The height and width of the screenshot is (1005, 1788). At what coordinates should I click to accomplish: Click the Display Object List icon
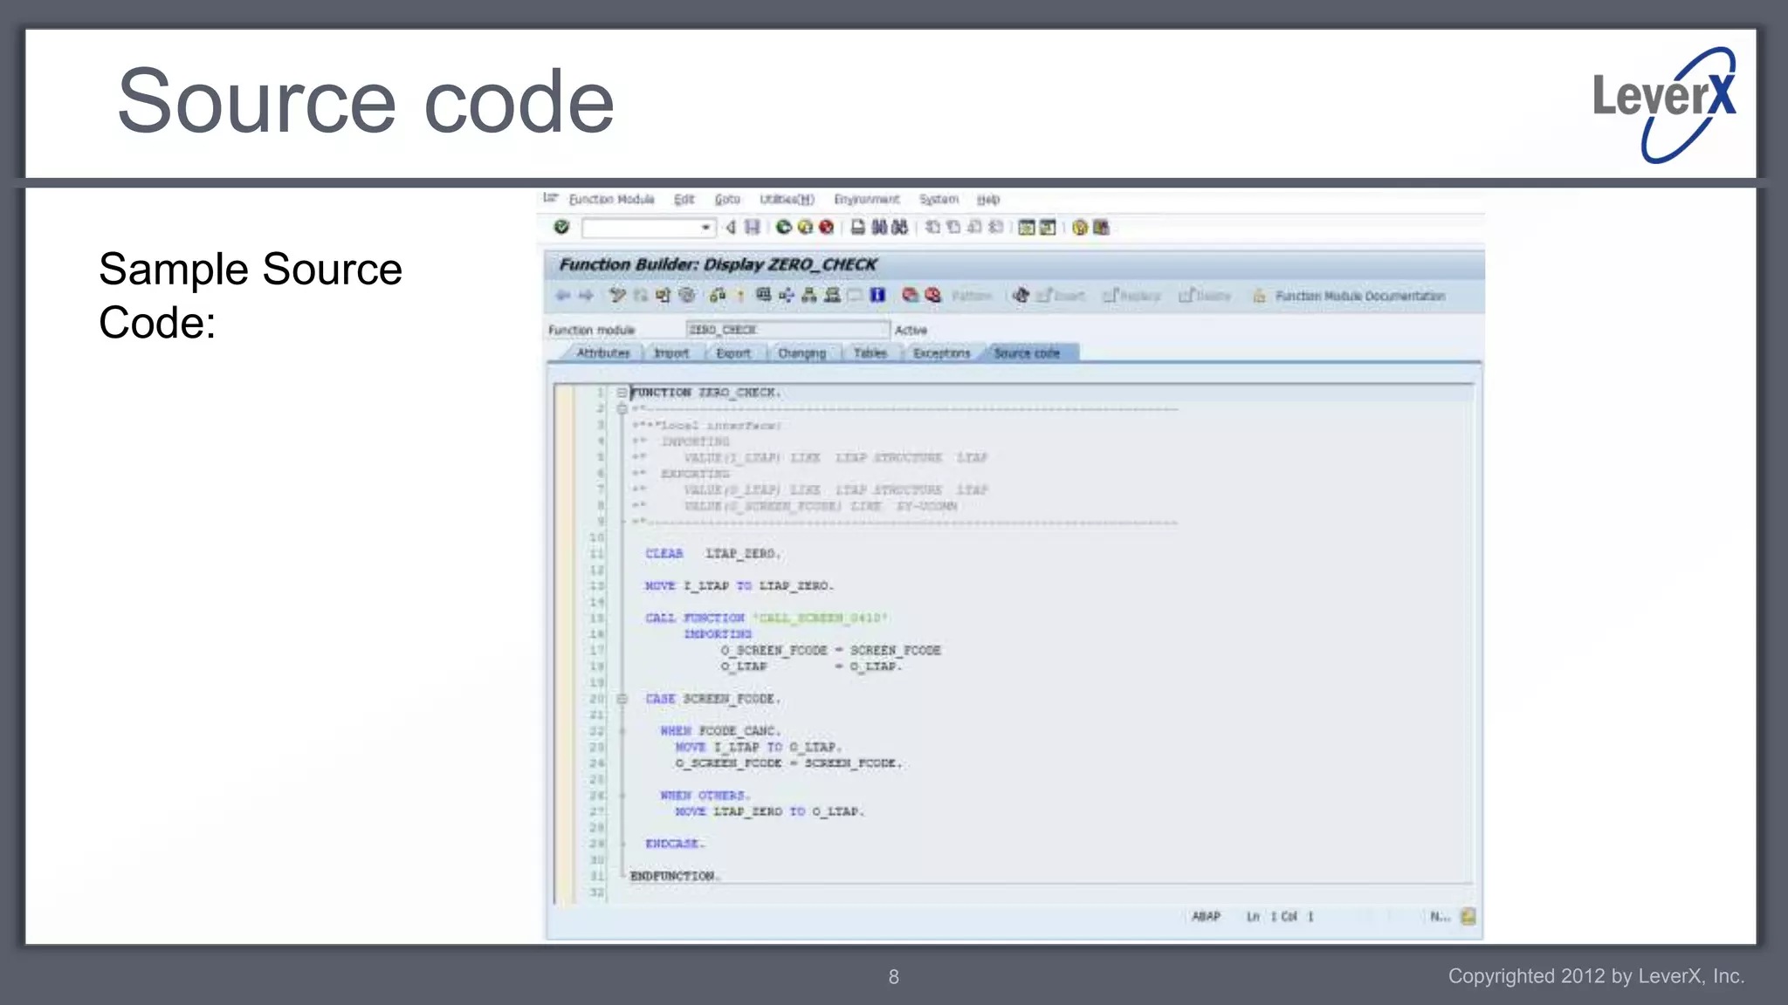pyautogui.click(x=809, y=295)
